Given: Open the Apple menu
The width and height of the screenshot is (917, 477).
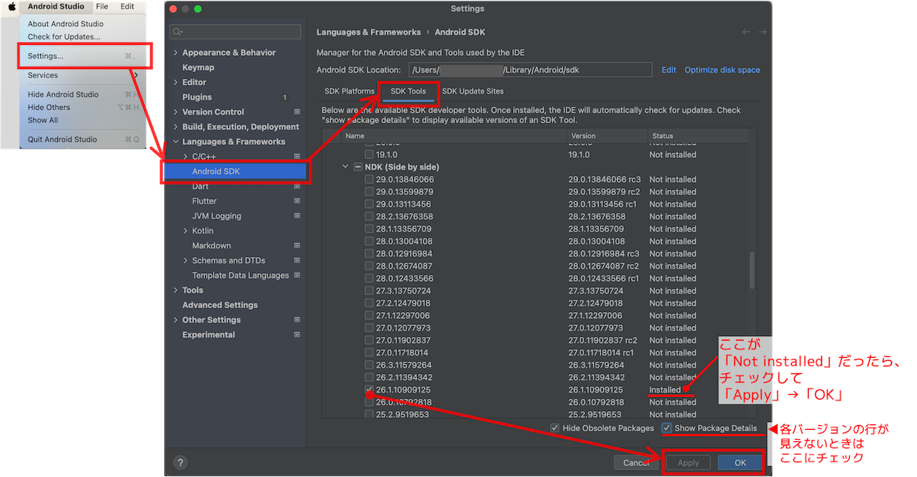Looking at the screenshot, I should pyautogui.click(x=12, y=6).
